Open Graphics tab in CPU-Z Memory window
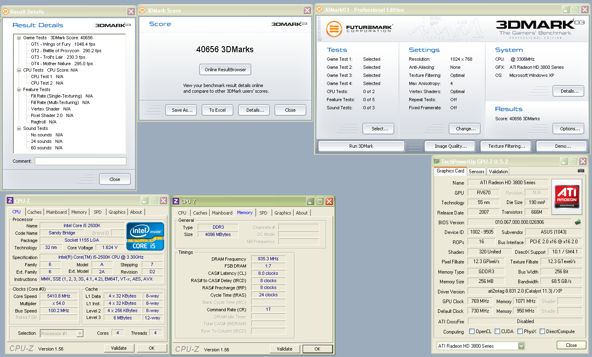 click(283, 212)
